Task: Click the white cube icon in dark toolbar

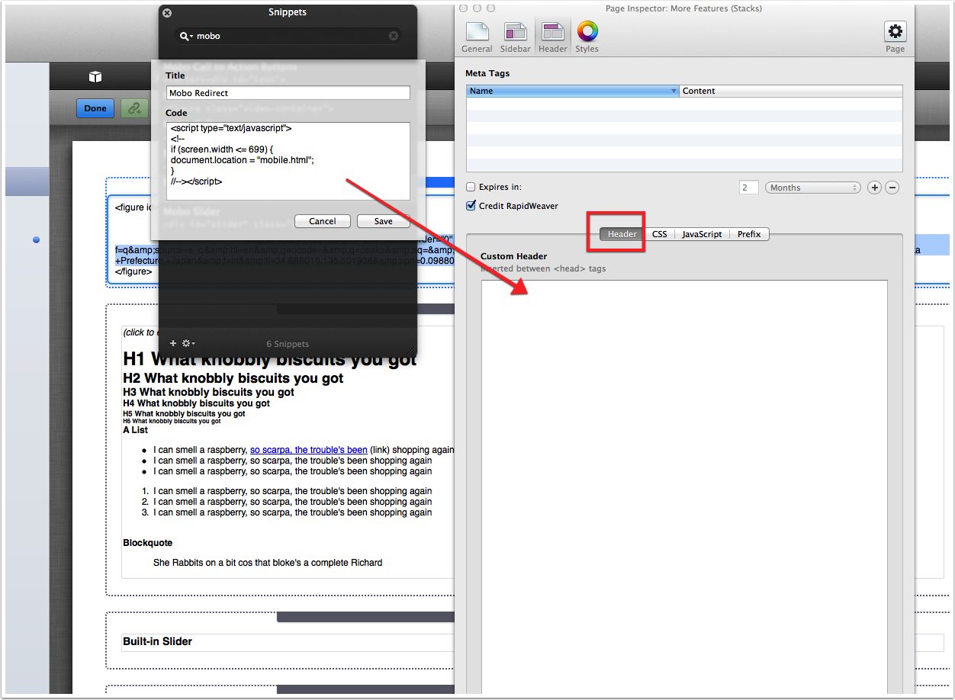Action: [95, 76]
